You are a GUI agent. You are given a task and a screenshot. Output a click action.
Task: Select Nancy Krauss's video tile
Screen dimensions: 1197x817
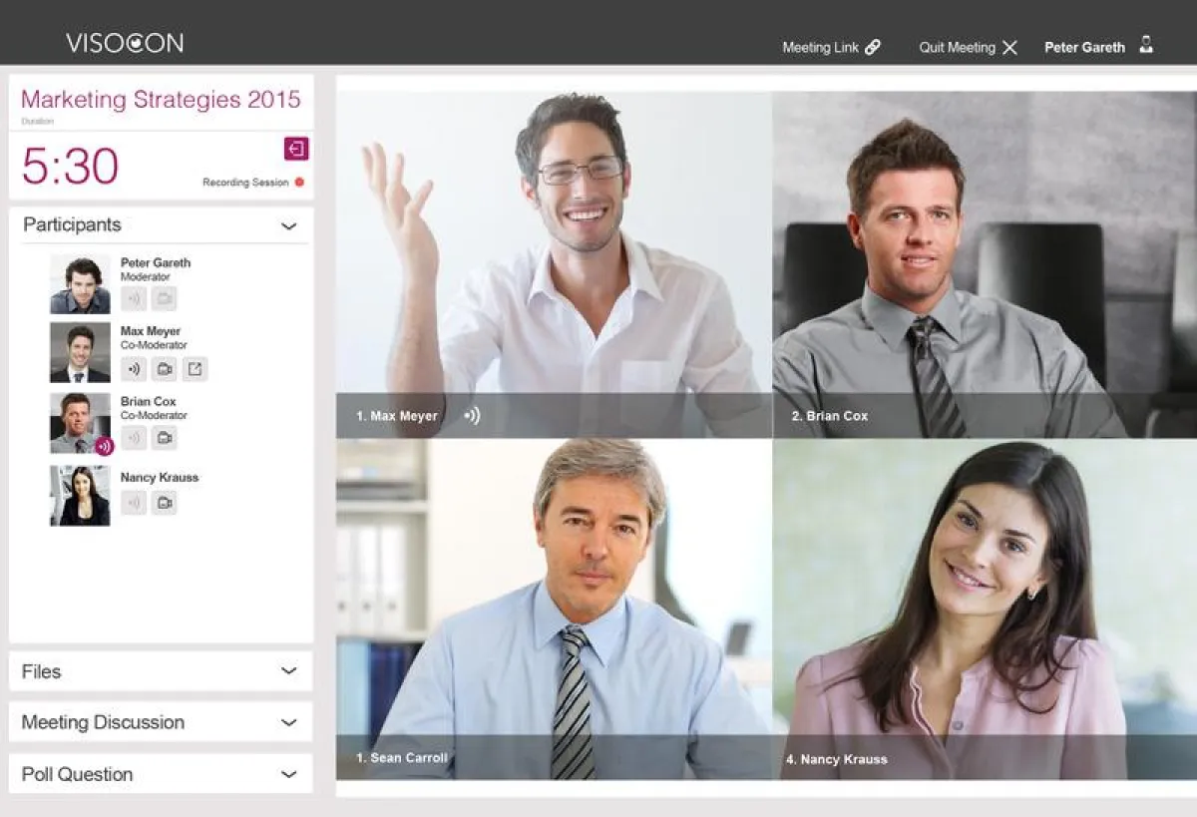point(985,609)
